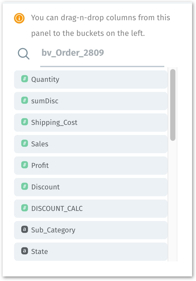This screenshot has height=281, width=196.
Task: Select the Sub_Category column
Action: pos(91,230)
